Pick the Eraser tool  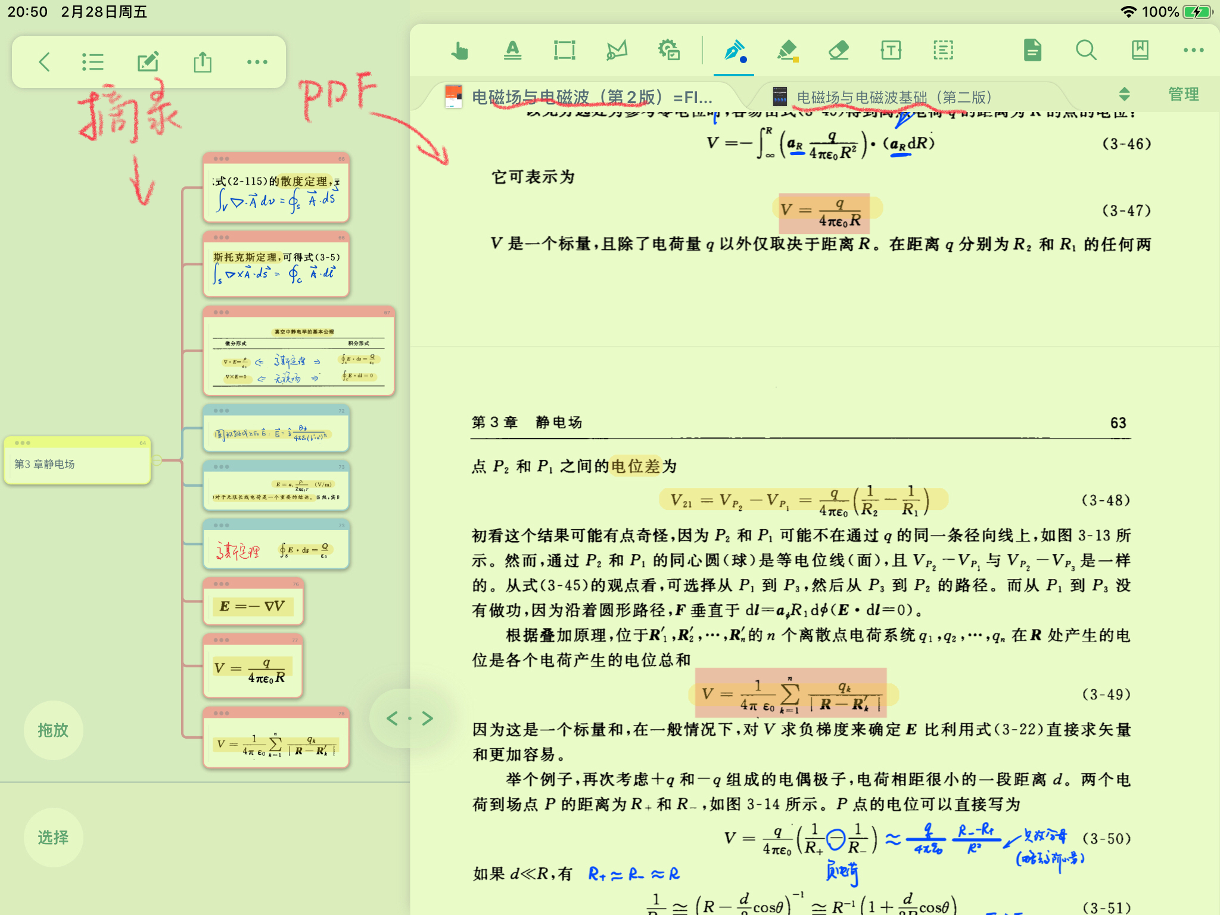point(839,51)
